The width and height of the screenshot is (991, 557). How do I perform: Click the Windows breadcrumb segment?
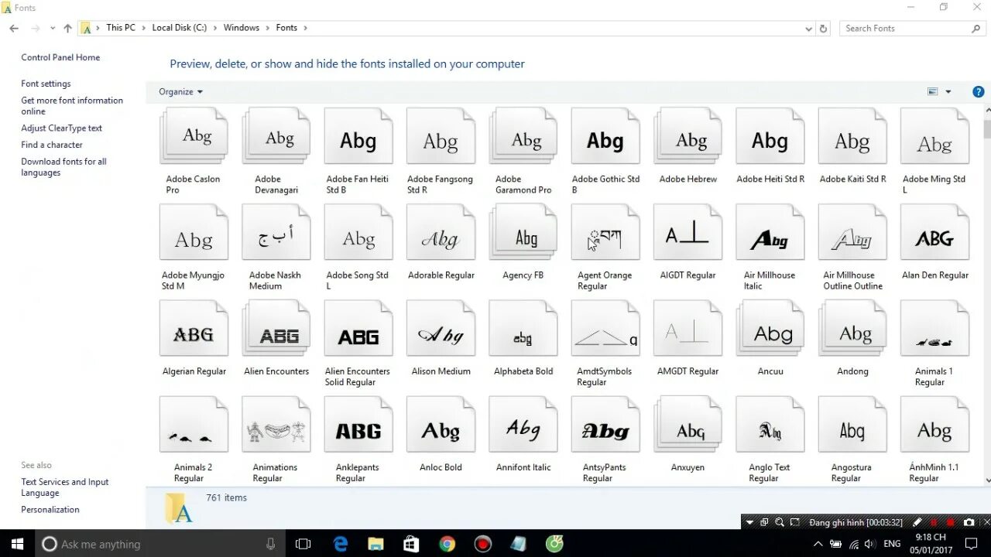(x=242, y=28)
